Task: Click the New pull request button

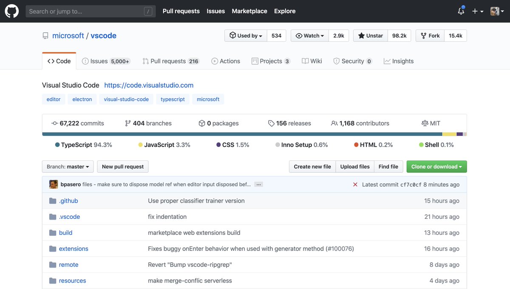Action: coord(123,166)
